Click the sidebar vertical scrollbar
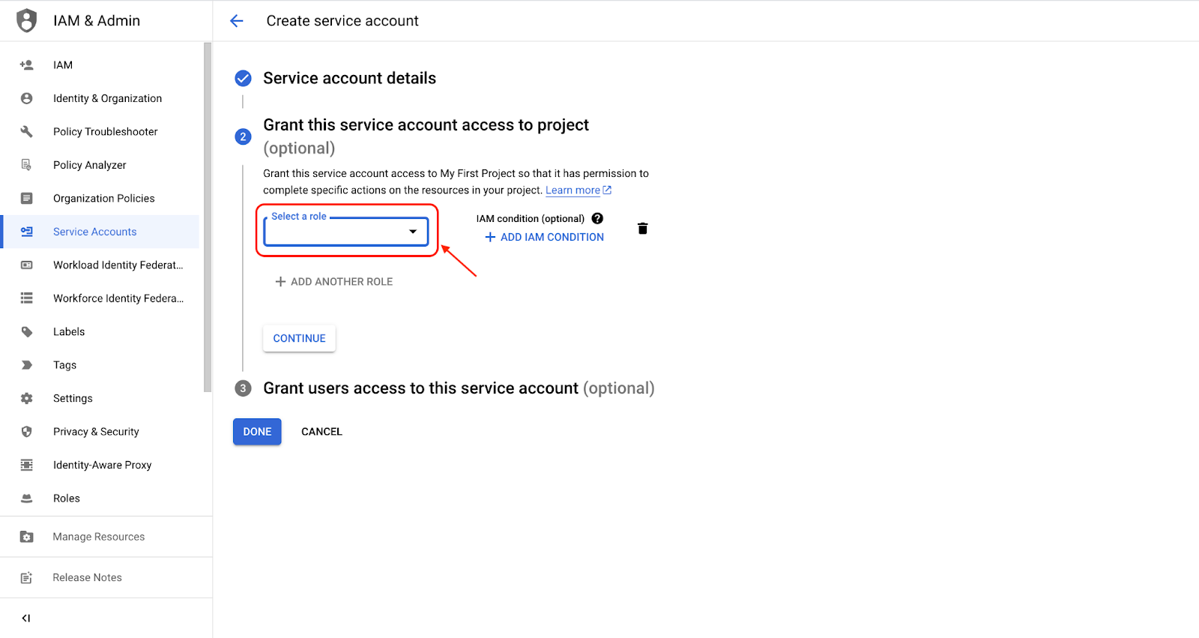Image resolution: width=1199 pixels, height=638 pixels. 208,217
